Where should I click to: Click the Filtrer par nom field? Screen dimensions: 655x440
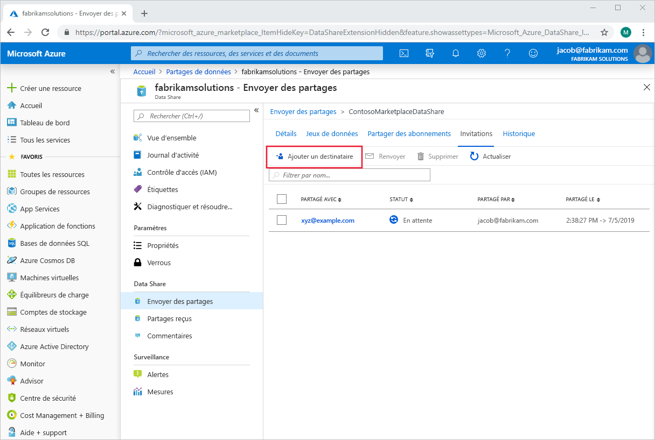tap(349, 175)
